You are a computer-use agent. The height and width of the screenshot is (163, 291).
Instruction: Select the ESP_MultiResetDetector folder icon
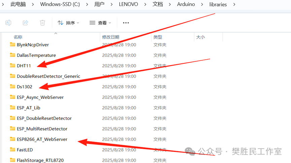point(12,129)
